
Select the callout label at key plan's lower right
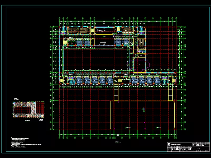point(41,120)
